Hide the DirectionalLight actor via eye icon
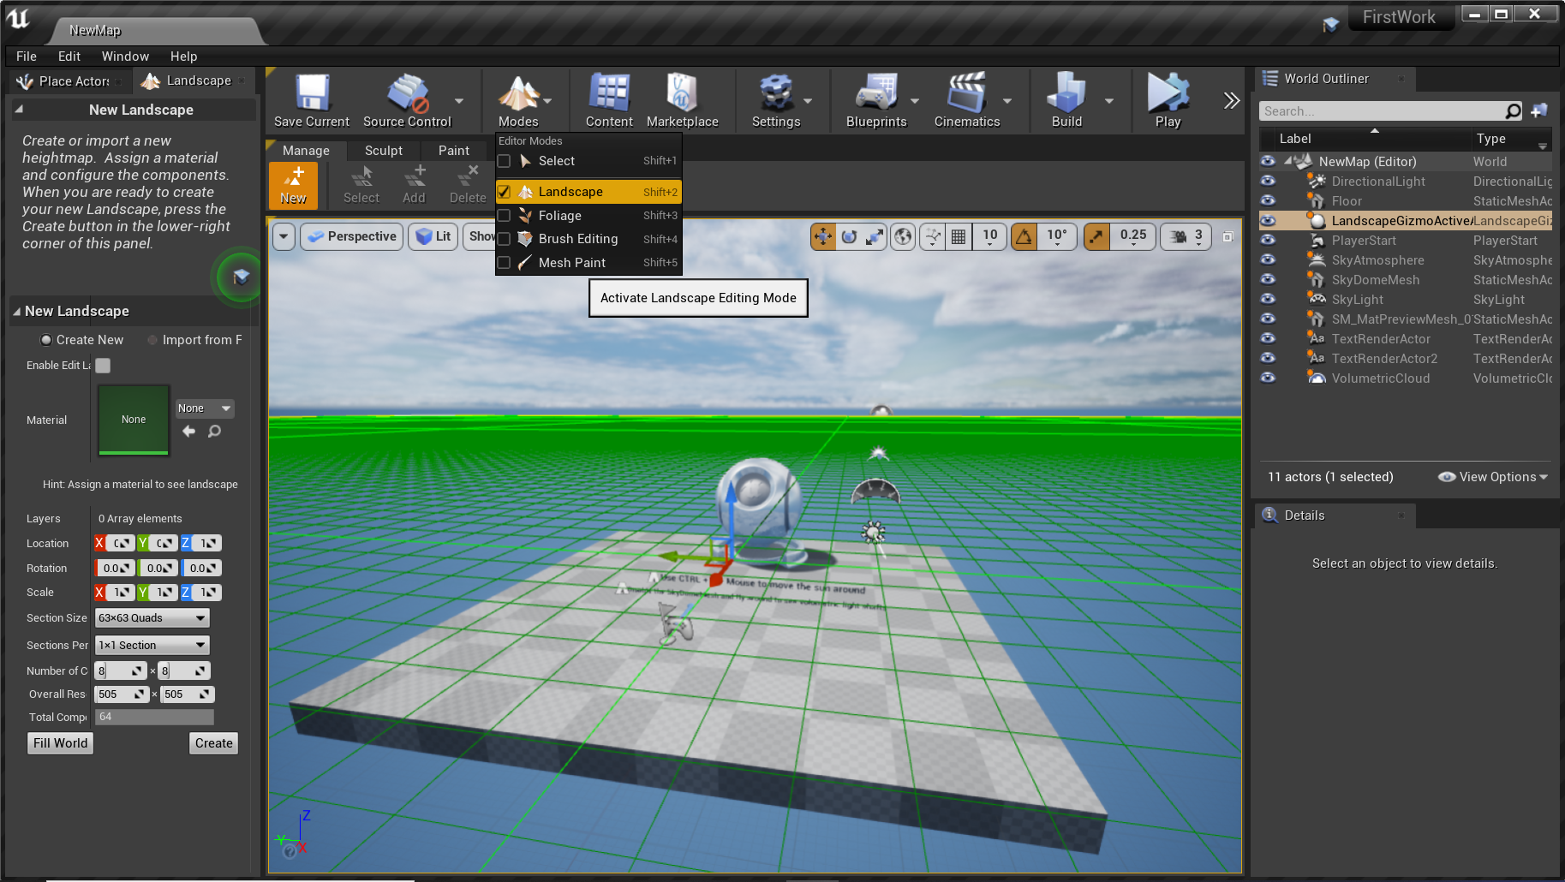Image resolution: width=1565 pixels, height=882 pixels. [1268, 181]
